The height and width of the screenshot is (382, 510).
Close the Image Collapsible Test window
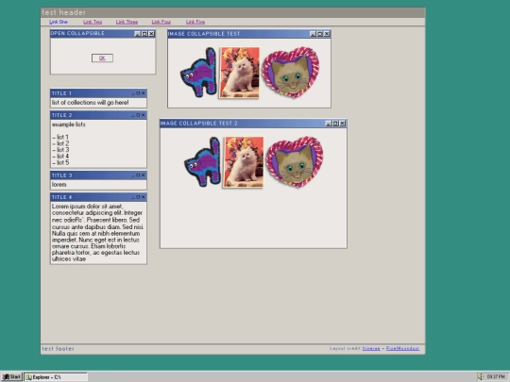pyautogui.click(x=327, y=34)
